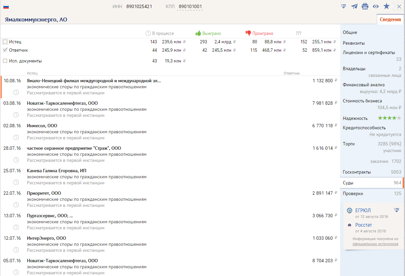The image size is (405, 276).
Task: Open Госконтракты section in sidebar
Action: click(357, 172)
